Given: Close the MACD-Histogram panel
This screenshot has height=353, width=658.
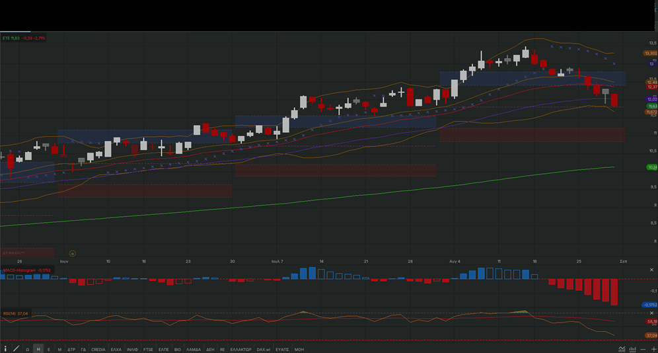Looking at the screenshot, I should pyautogui.click(x=651, y=270).
